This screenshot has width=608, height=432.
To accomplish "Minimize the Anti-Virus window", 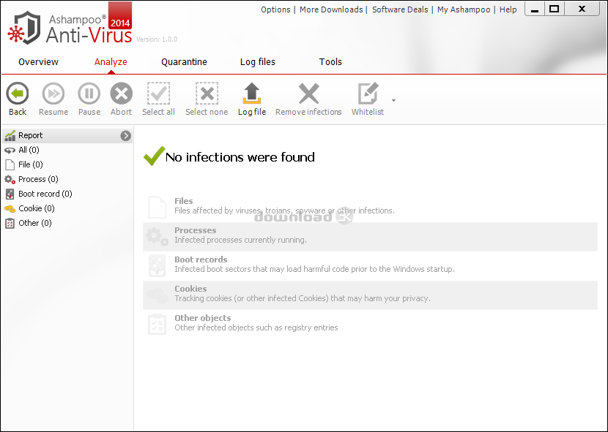I will tap(535, 10).
